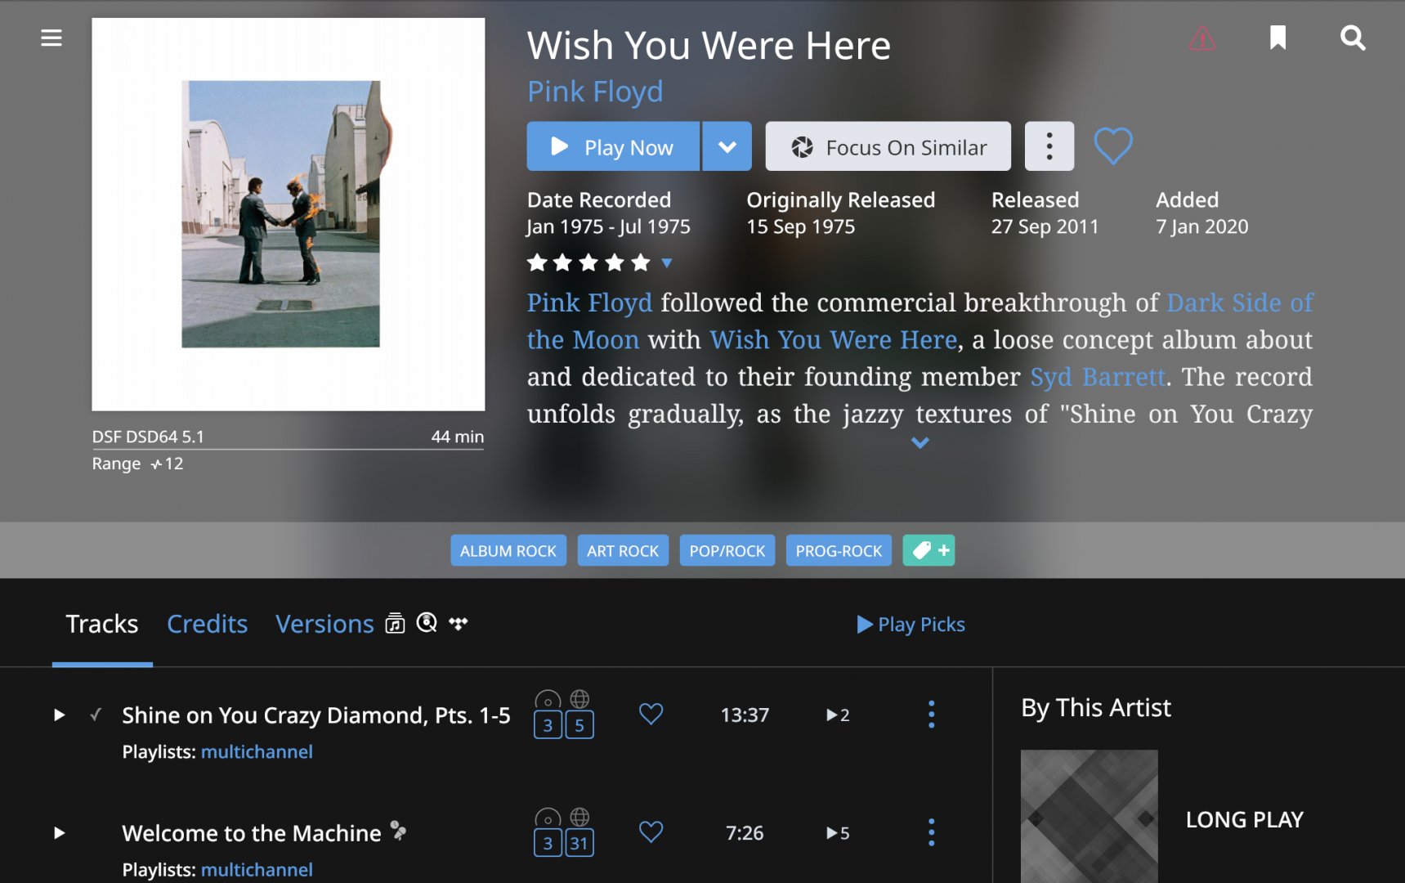The height and width of the screenshot is (883, 1405).
Task: Open the star rating dropdown triangle
Action: 667,262
